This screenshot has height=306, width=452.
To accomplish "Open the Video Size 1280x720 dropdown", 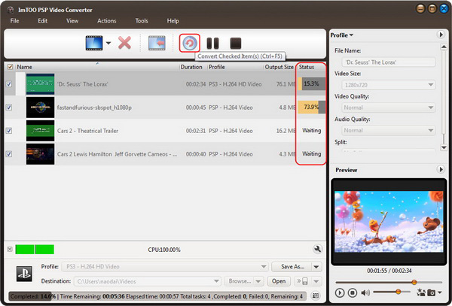I will (388, 85).
